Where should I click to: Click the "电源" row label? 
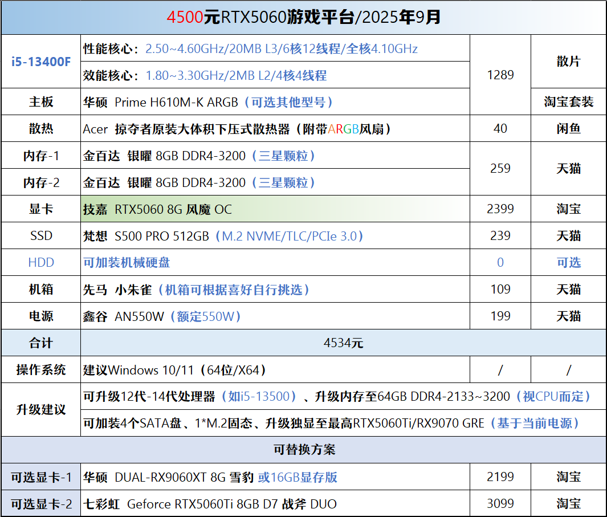[41, 316]
